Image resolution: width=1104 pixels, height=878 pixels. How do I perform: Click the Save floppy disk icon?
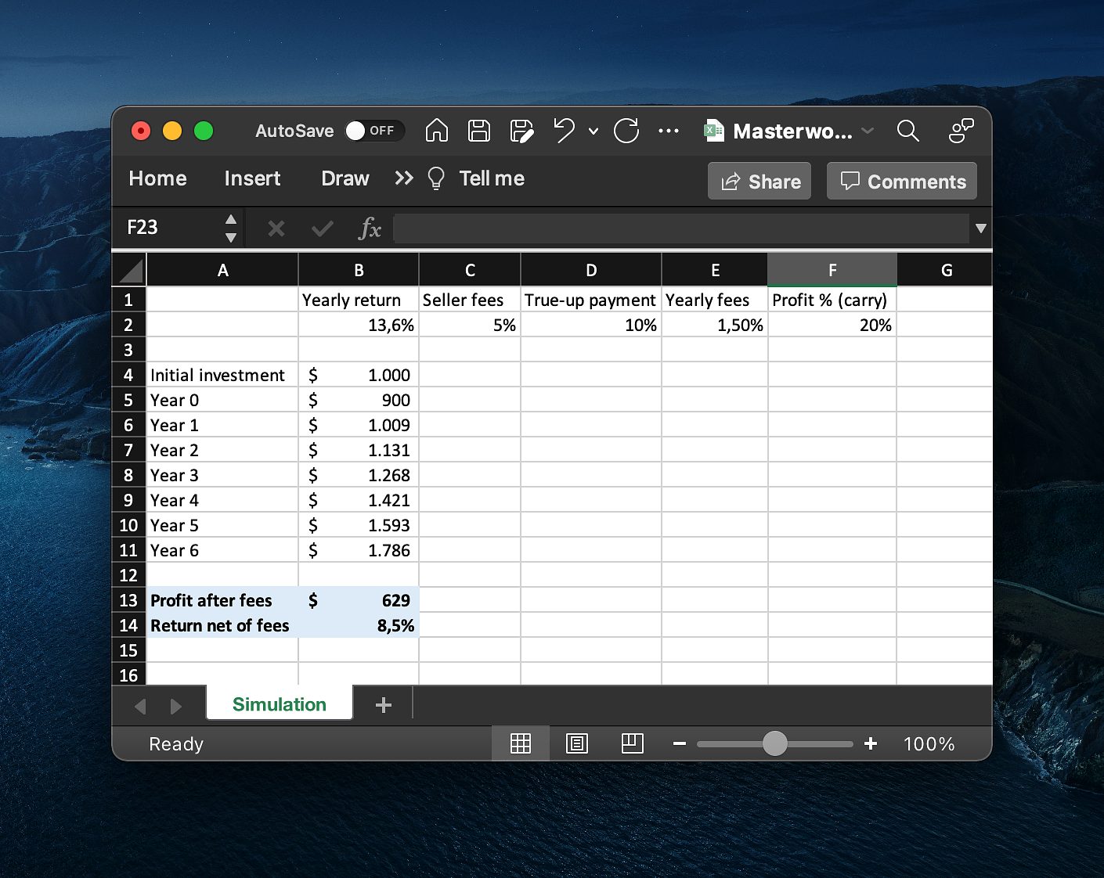point(478,131)
